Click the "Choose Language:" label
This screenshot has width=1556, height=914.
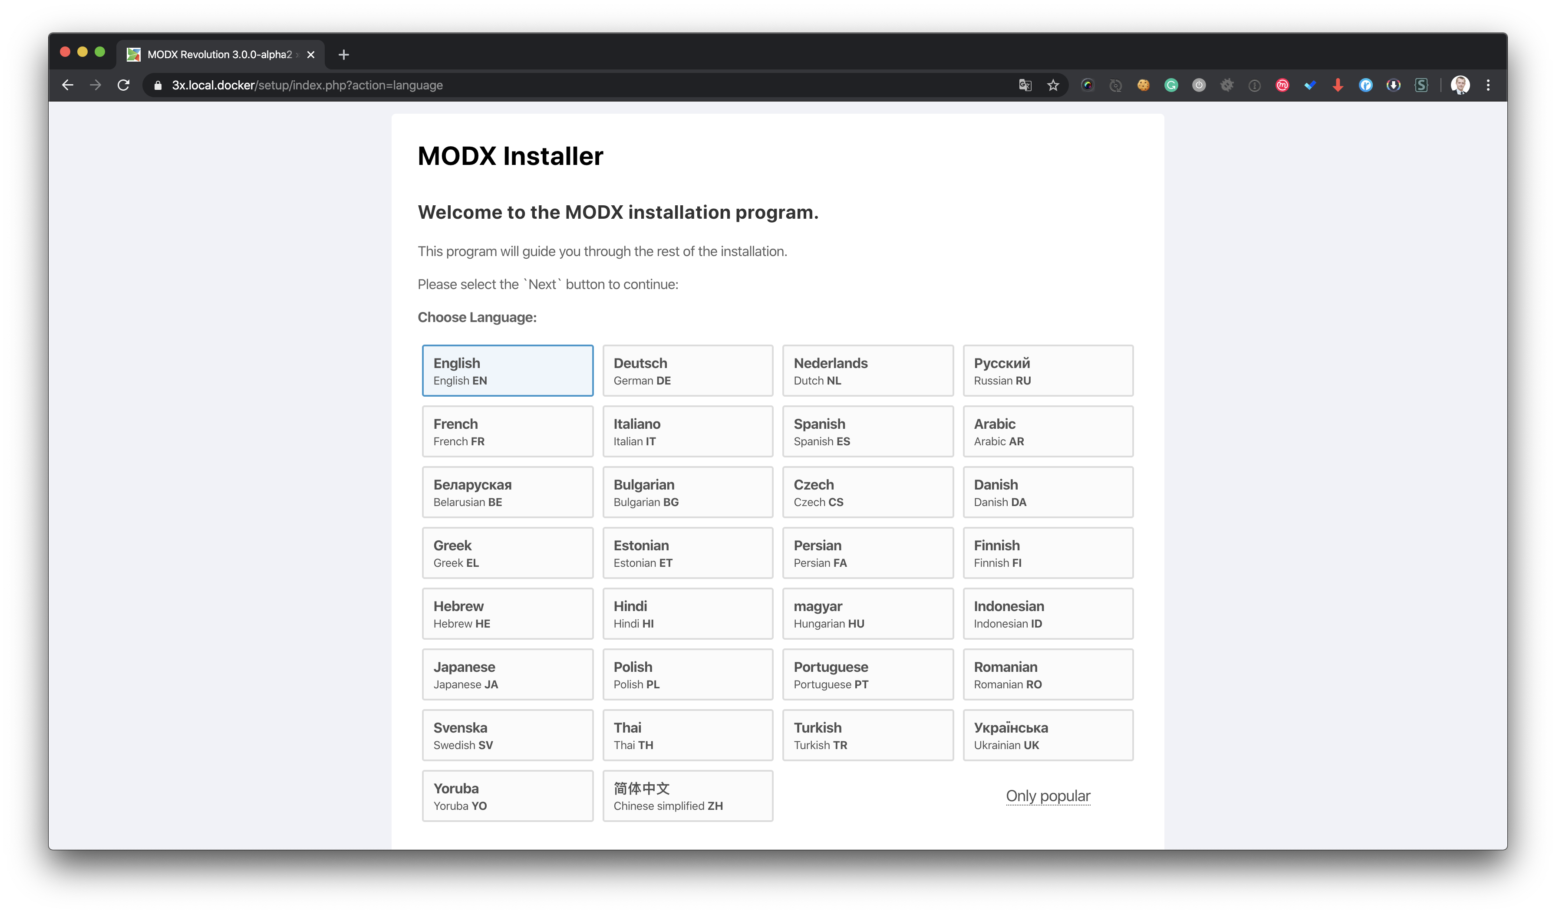[477, 317]
